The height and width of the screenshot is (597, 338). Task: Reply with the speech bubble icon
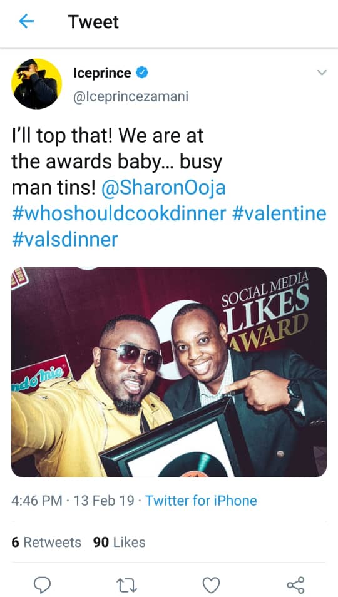click(x=42, y=584)
